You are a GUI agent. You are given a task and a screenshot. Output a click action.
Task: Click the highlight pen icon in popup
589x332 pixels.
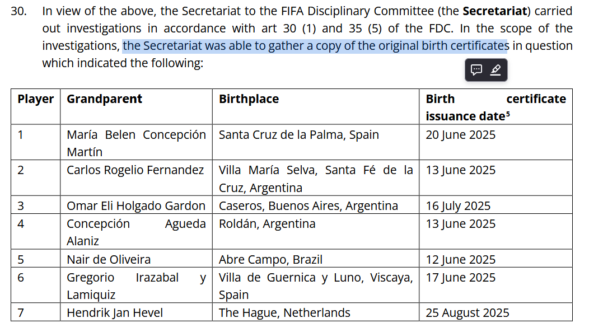tap(495, 70)
